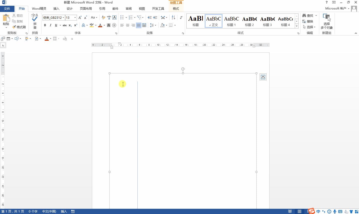The height and width of the screenshot is (214, 359).
Task: Toggle center alignment in paragraph group
Action: [128, 25]
